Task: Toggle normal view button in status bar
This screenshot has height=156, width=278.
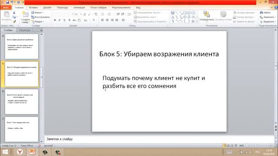Action: click(x=225, y=146)
